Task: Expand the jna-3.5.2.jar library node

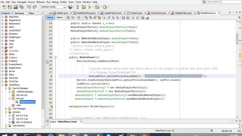Action: 9,115
